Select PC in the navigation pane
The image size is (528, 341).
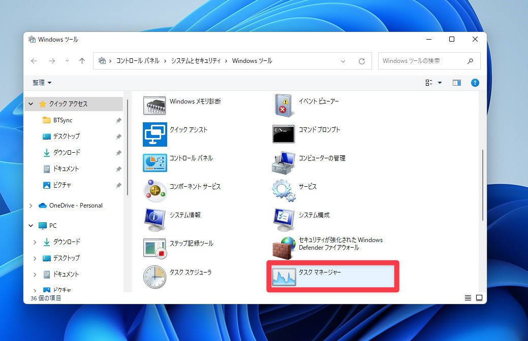(x=53, y=226)
